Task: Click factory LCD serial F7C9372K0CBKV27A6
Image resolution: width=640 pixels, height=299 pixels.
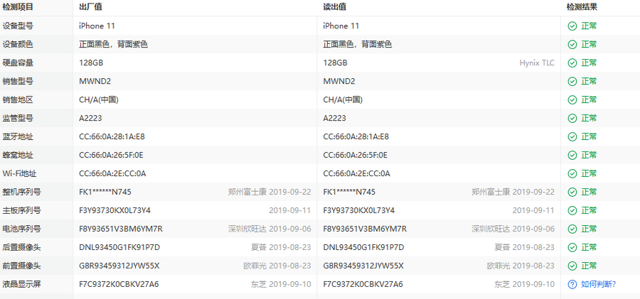Action: click(119, 284)
